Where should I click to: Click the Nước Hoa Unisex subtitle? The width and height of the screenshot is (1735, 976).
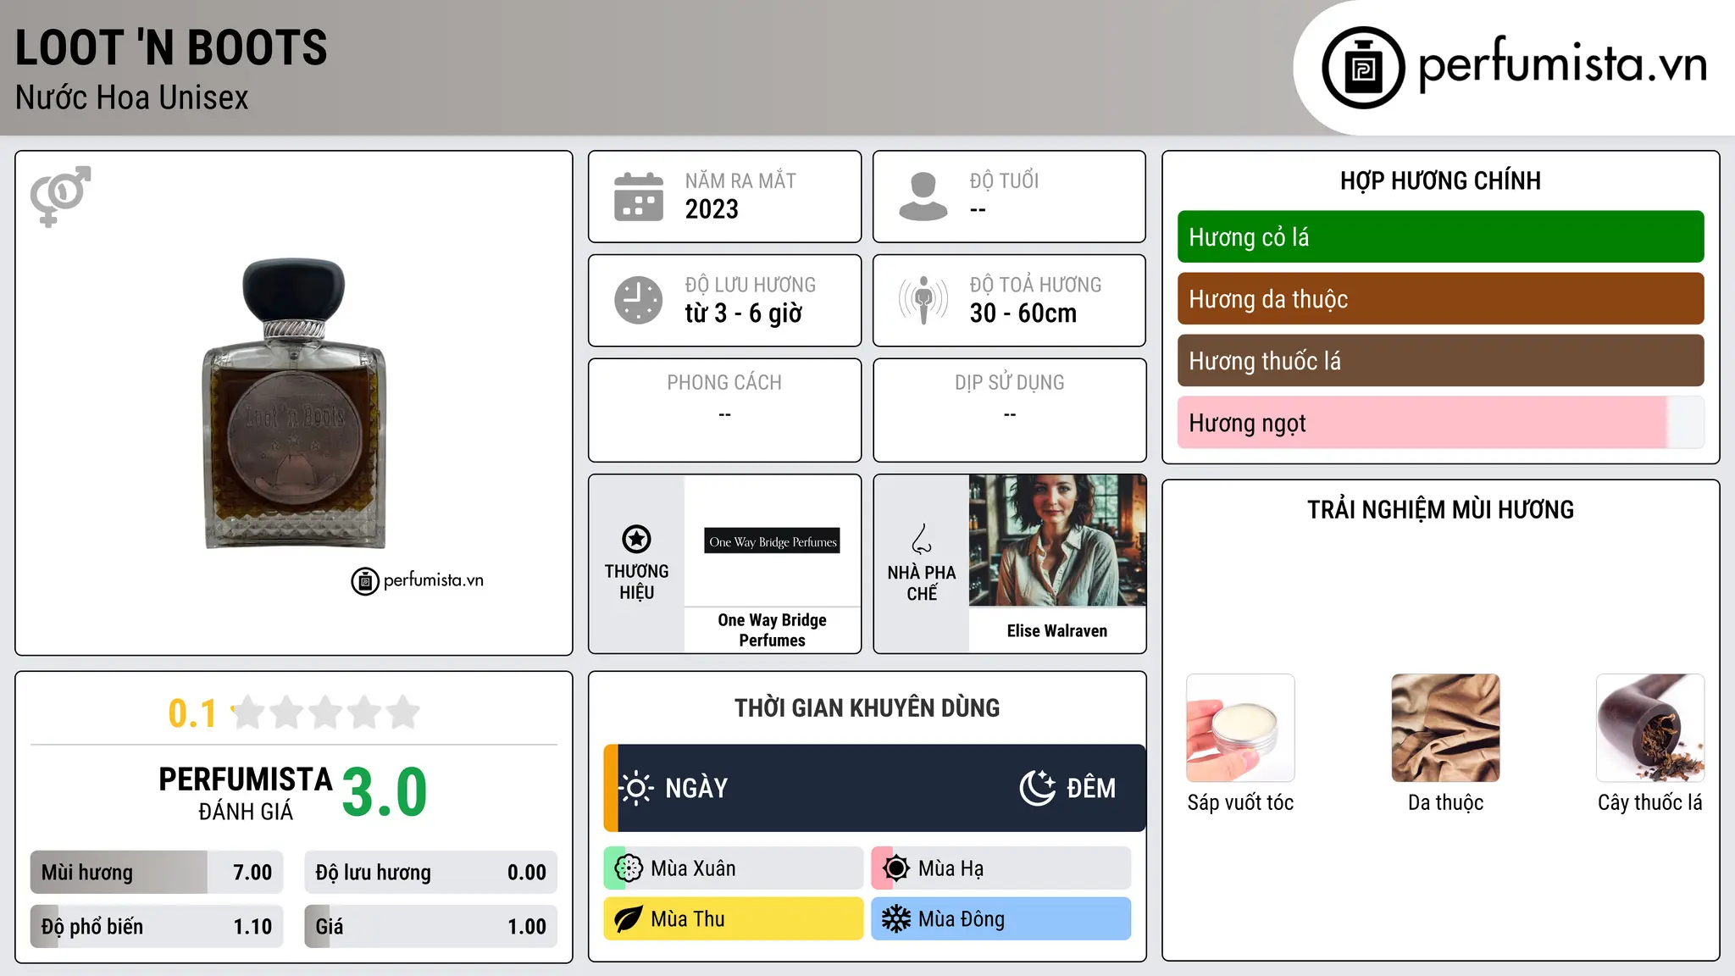click(x=132, y=98)
